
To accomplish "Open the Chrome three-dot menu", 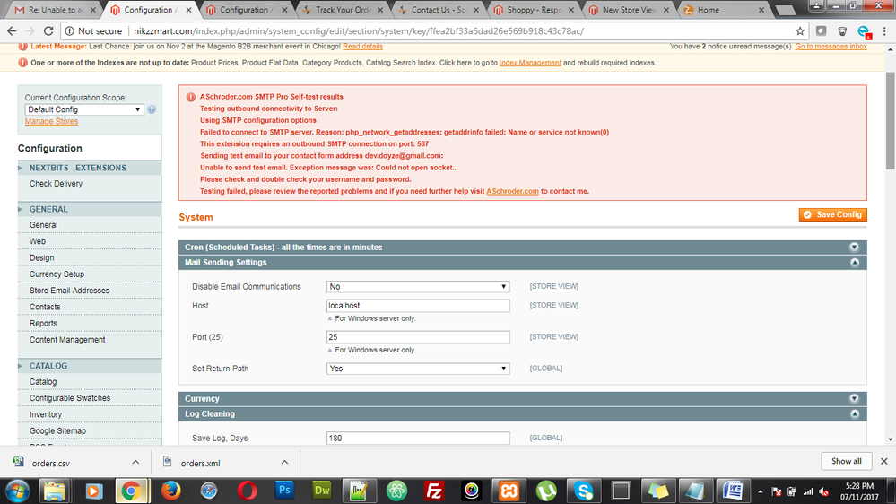I will coord(883,30).
